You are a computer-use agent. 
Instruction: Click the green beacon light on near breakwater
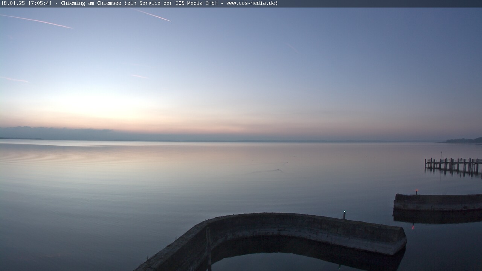pyautogui.click(x=344, y=212)
